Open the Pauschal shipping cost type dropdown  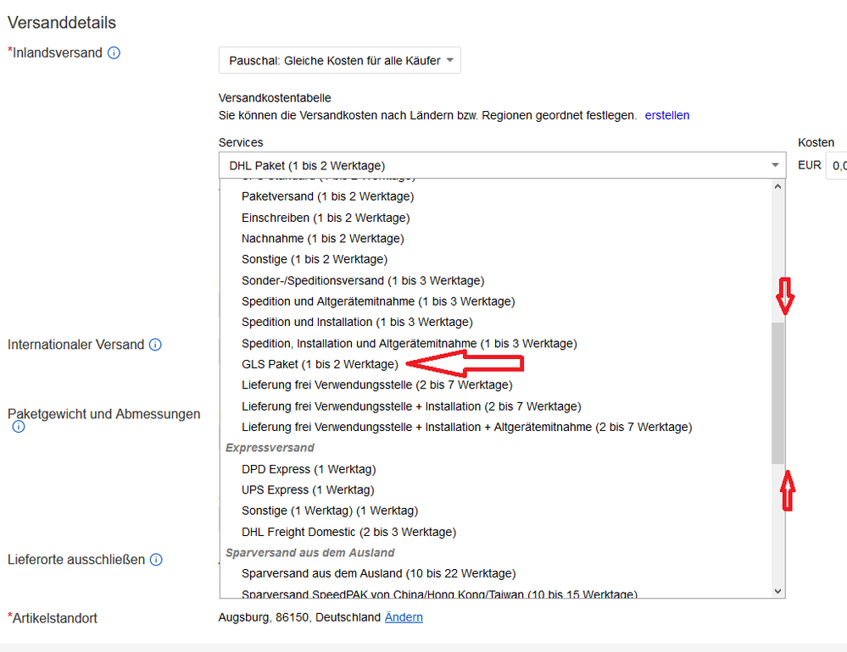339,60
